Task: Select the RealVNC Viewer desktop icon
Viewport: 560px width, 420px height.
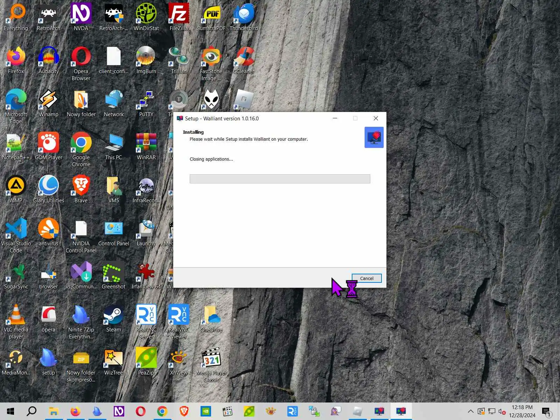Action: (179, 322)
